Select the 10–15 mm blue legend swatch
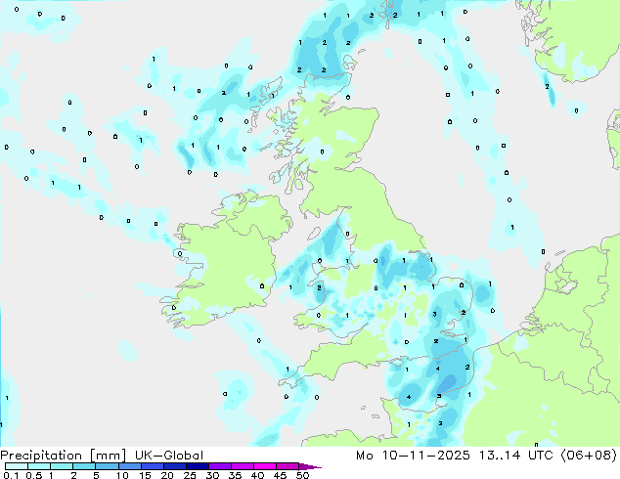The image size is (620, 479). (130, 466)
